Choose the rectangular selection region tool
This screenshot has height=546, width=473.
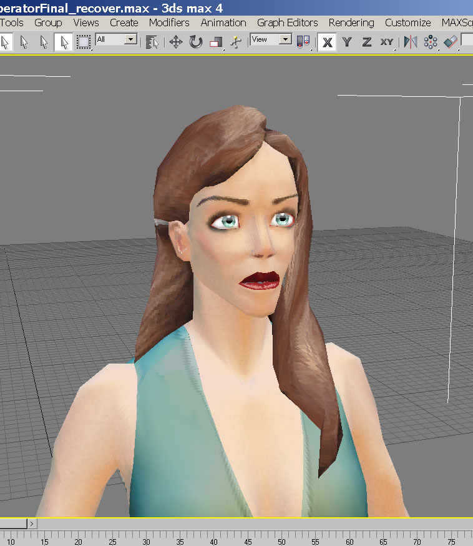point(83,42)
